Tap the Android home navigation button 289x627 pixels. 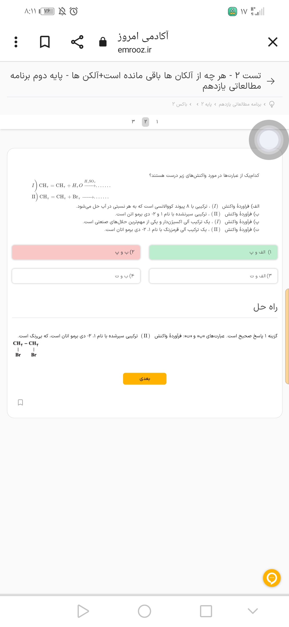tap(144, 611)
